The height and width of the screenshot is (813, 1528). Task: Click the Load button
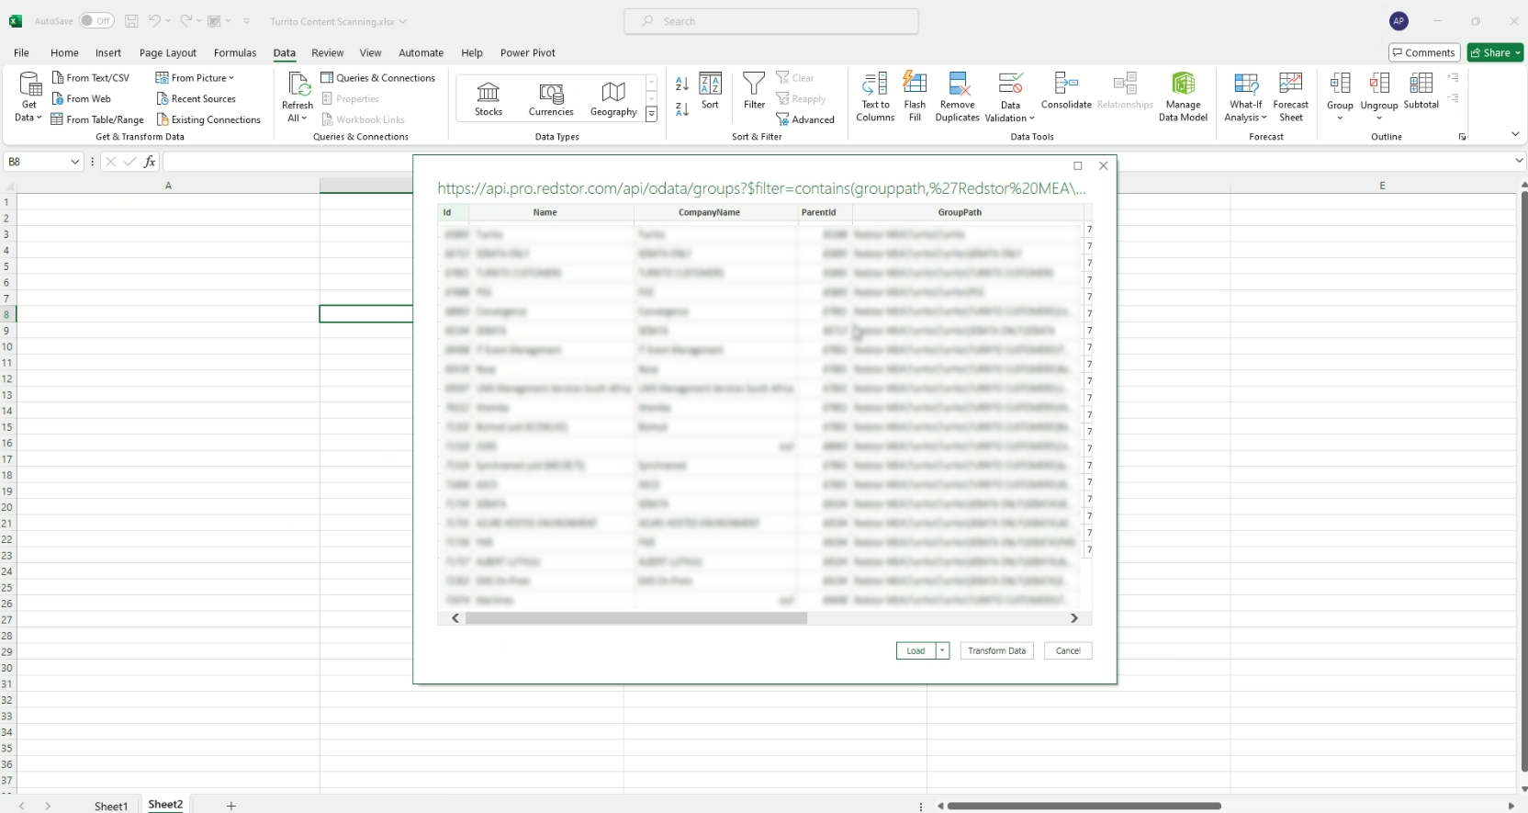916,650
